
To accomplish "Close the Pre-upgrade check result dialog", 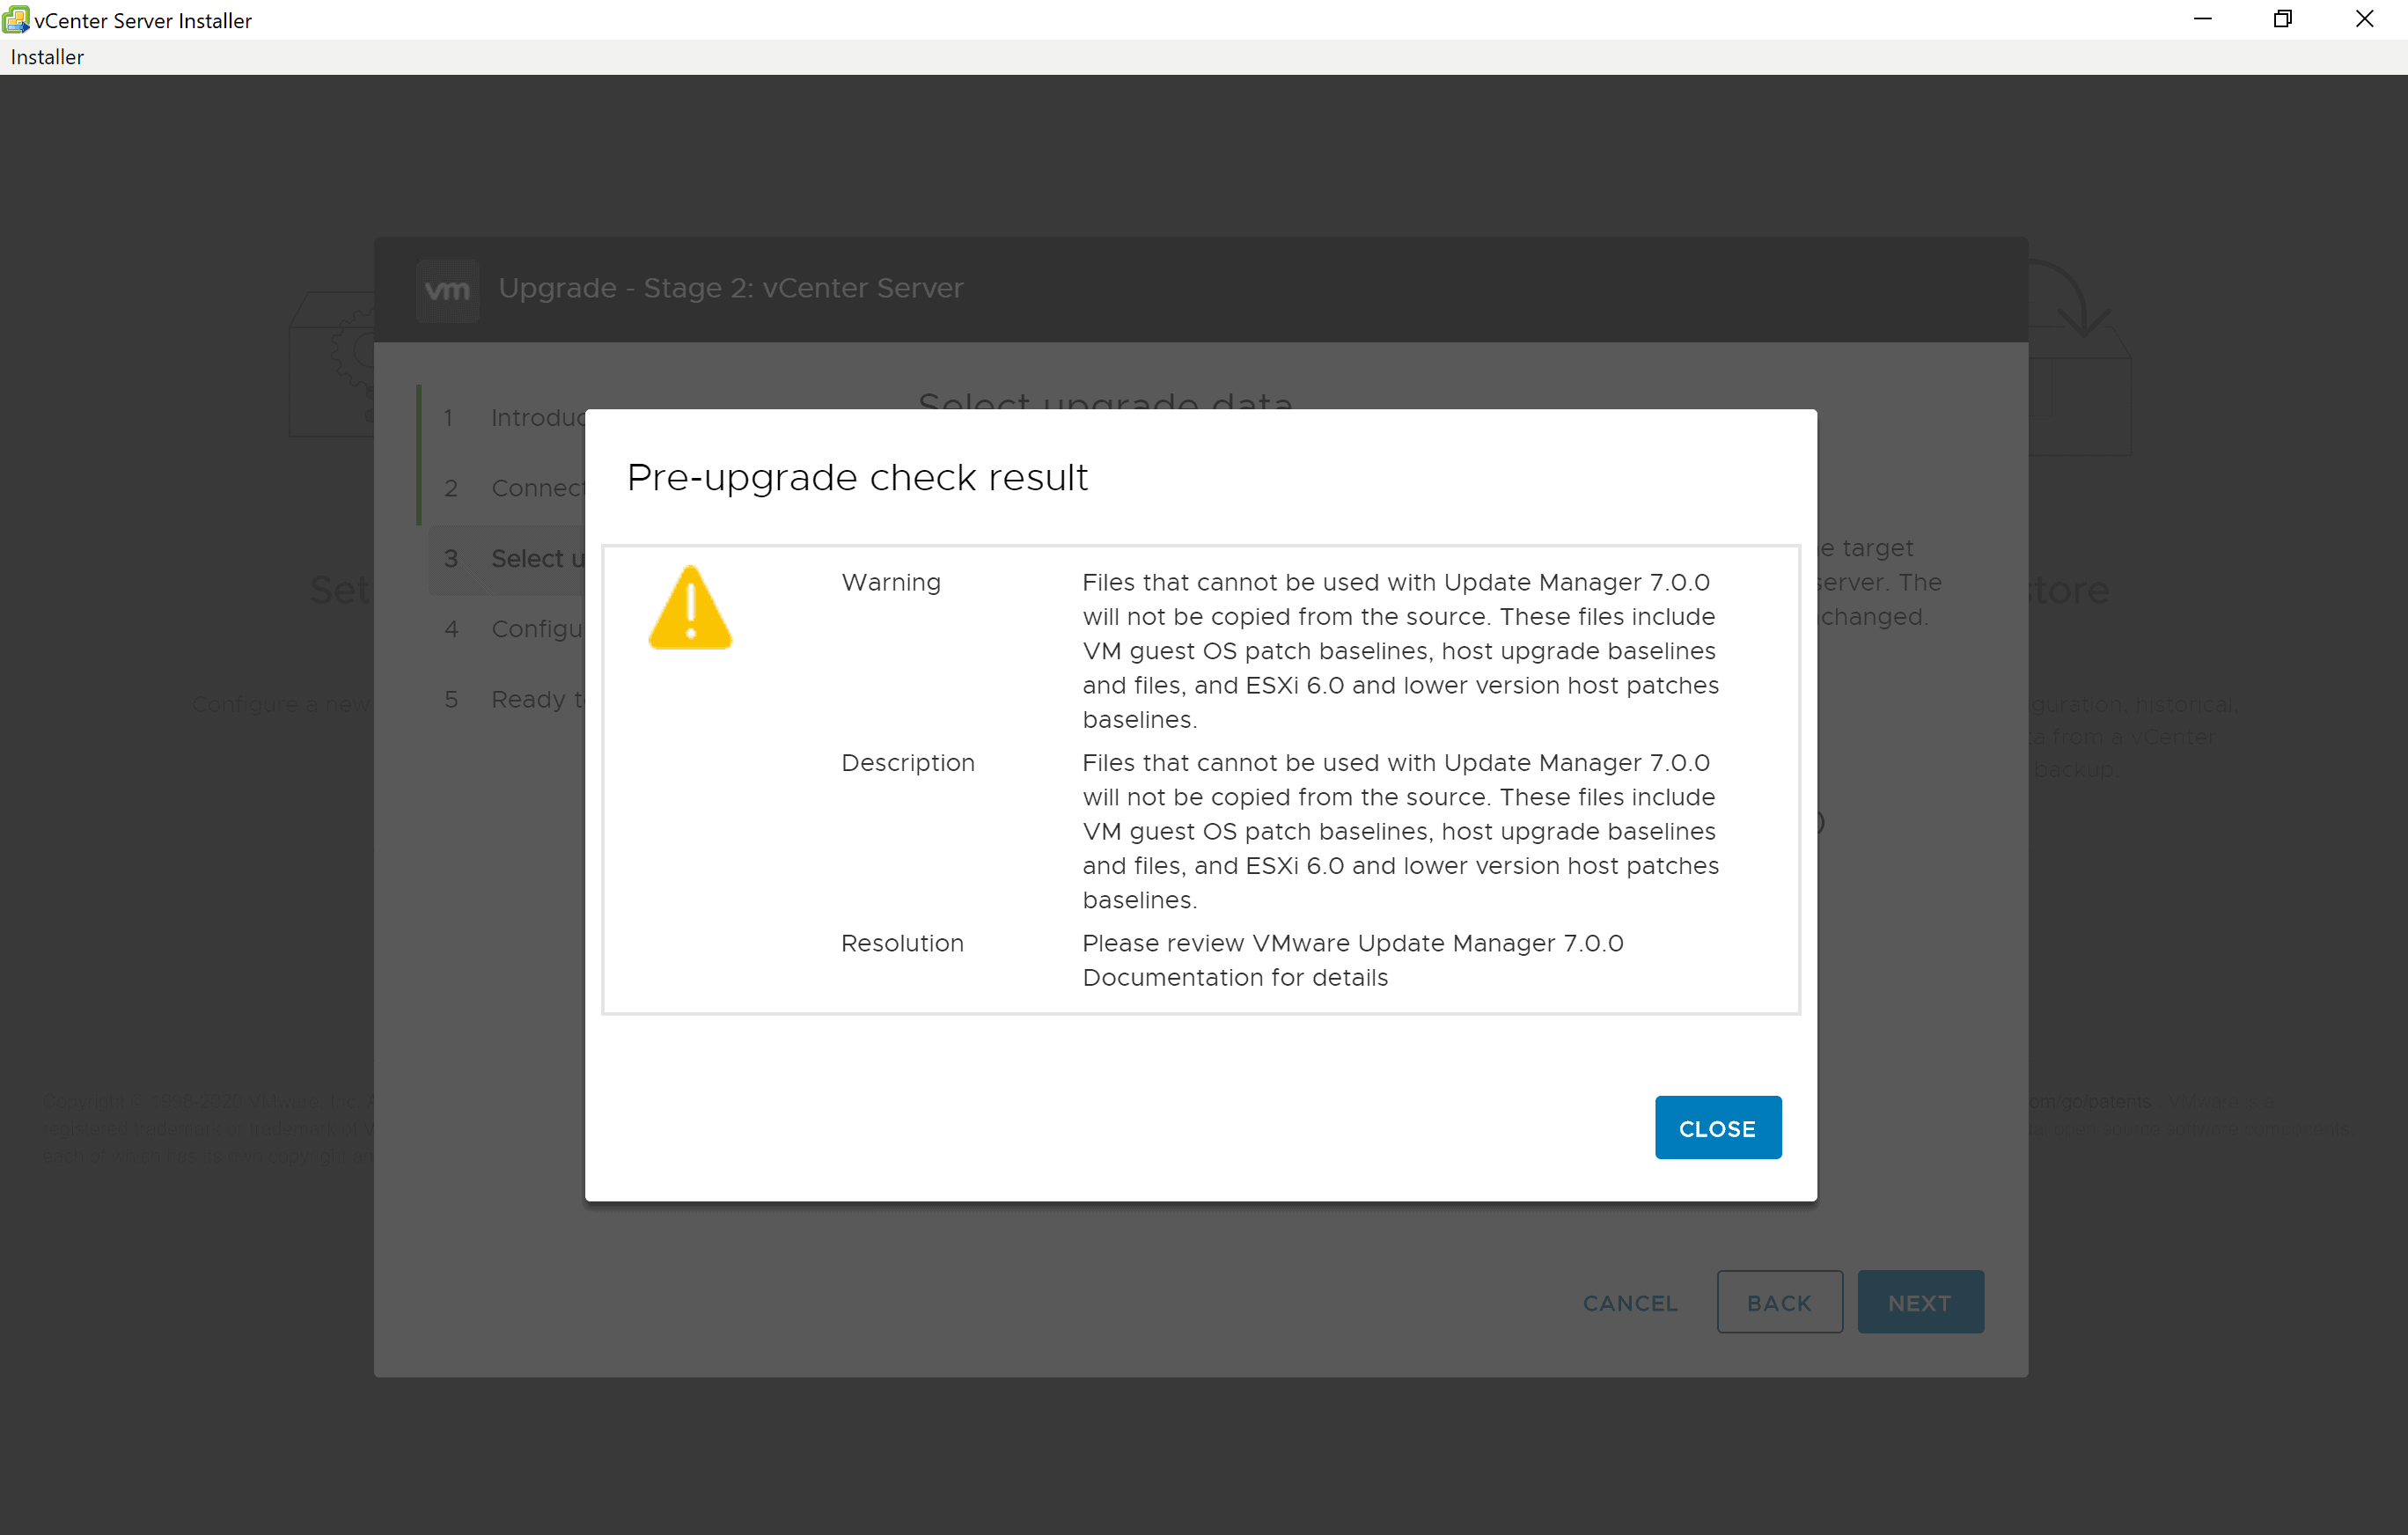I will 1717,1127.
